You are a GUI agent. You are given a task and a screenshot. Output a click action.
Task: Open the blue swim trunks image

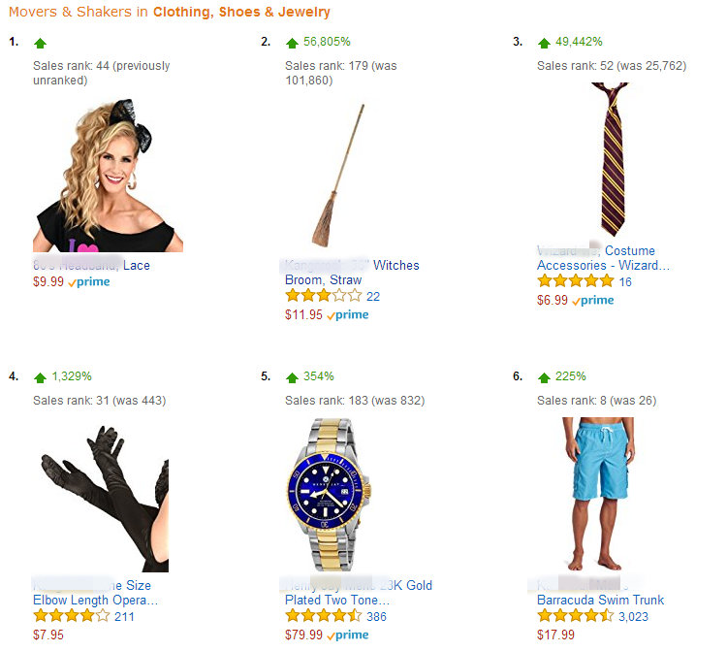click(598, 494)
